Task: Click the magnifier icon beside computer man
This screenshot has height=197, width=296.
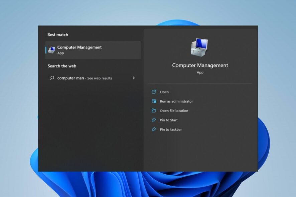Action: (51, 78)
